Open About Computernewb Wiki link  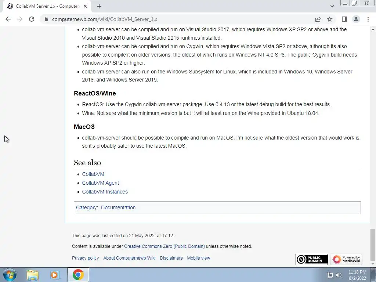129,258
